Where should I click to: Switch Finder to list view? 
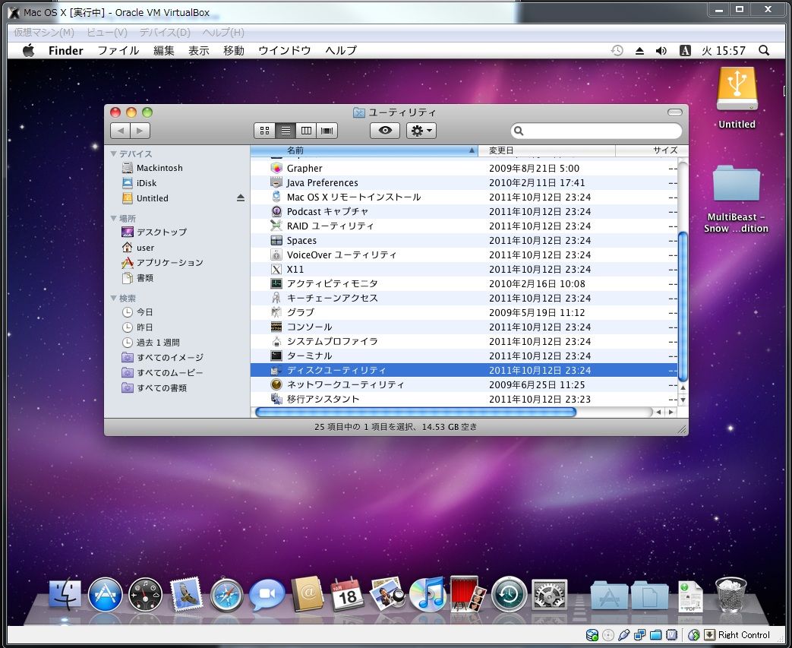point(286,131)
